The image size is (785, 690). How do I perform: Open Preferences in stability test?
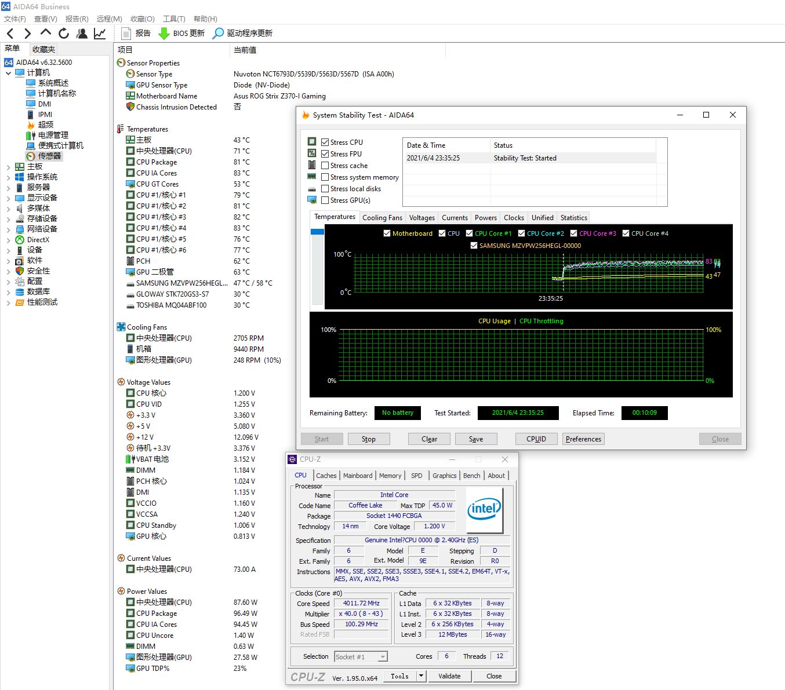point(583,439)
